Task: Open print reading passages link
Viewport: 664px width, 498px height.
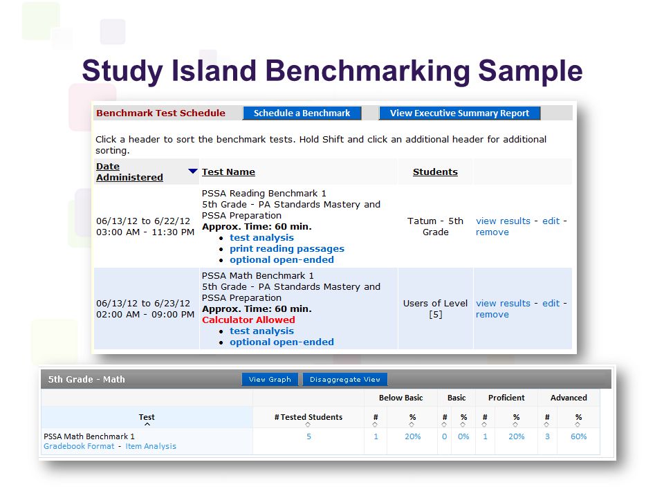Action: [x=287, y=248]
